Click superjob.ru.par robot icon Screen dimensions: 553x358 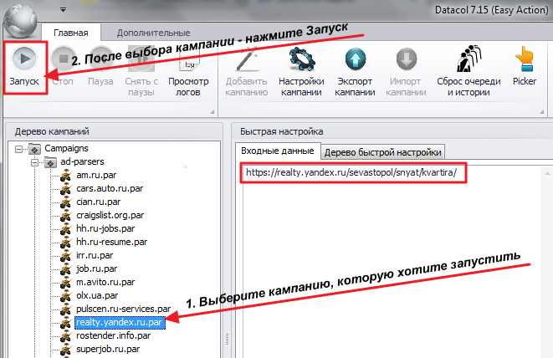66,350
